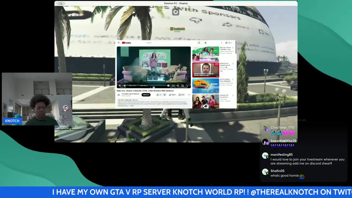352x198 pixels.
Task: Click the YouTube search magnifier icon
Action: pos(199,43)
